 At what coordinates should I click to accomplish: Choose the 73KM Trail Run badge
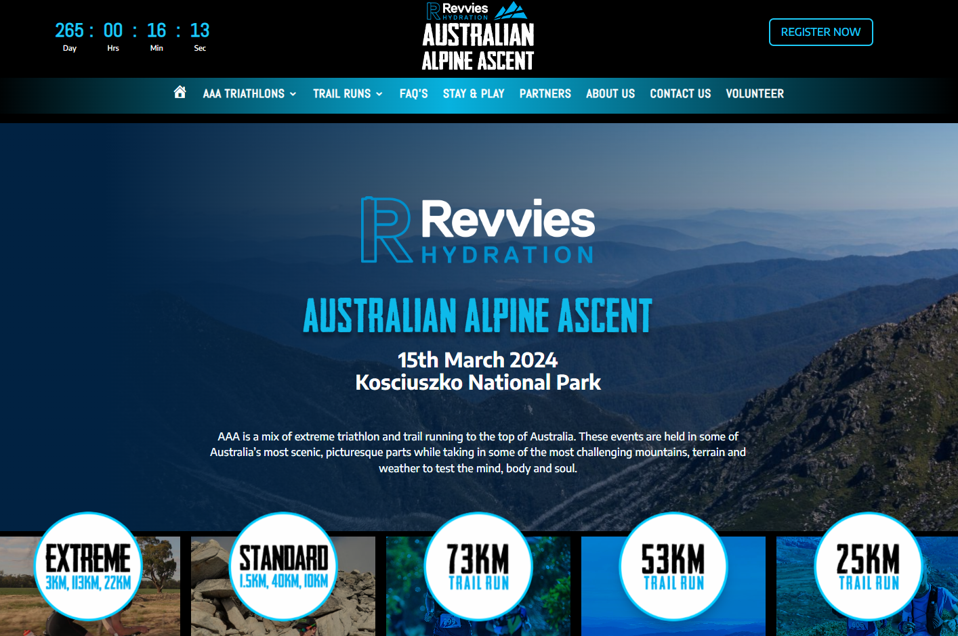(478, 566)
